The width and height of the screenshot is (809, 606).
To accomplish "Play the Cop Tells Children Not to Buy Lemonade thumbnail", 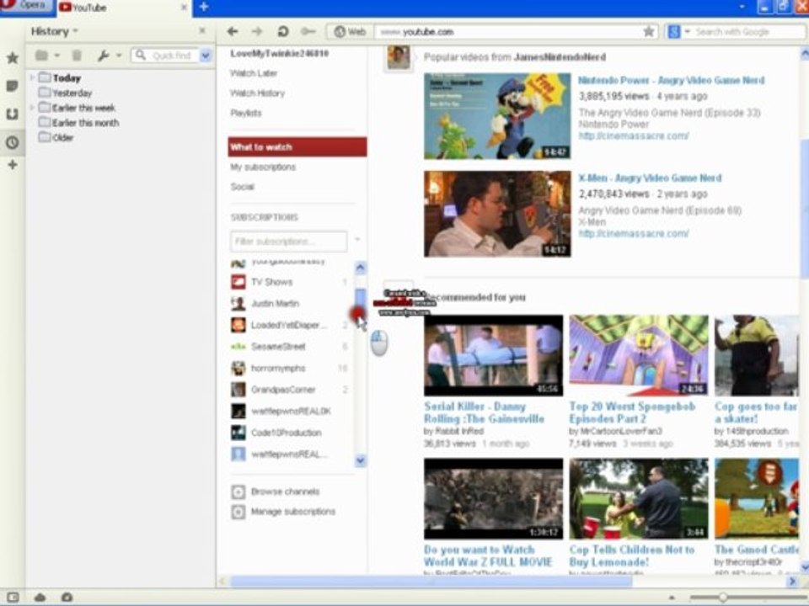I will pos(639,499).
